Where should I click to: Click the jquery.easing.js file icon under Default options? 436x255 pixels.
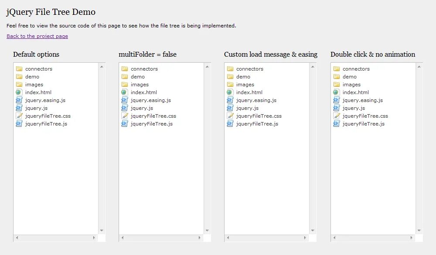click(x=19, y=100)
